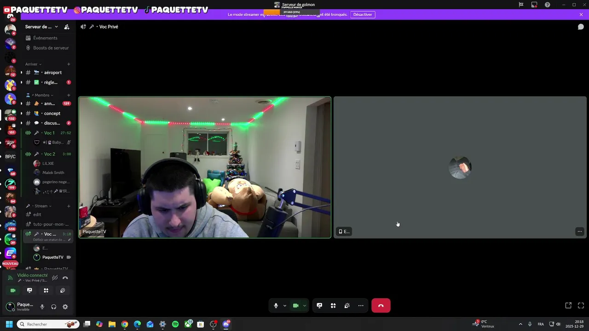Select second participant avatar tile
The width and height of the screenshot is (589, 331).
click(x=460, y=167)
